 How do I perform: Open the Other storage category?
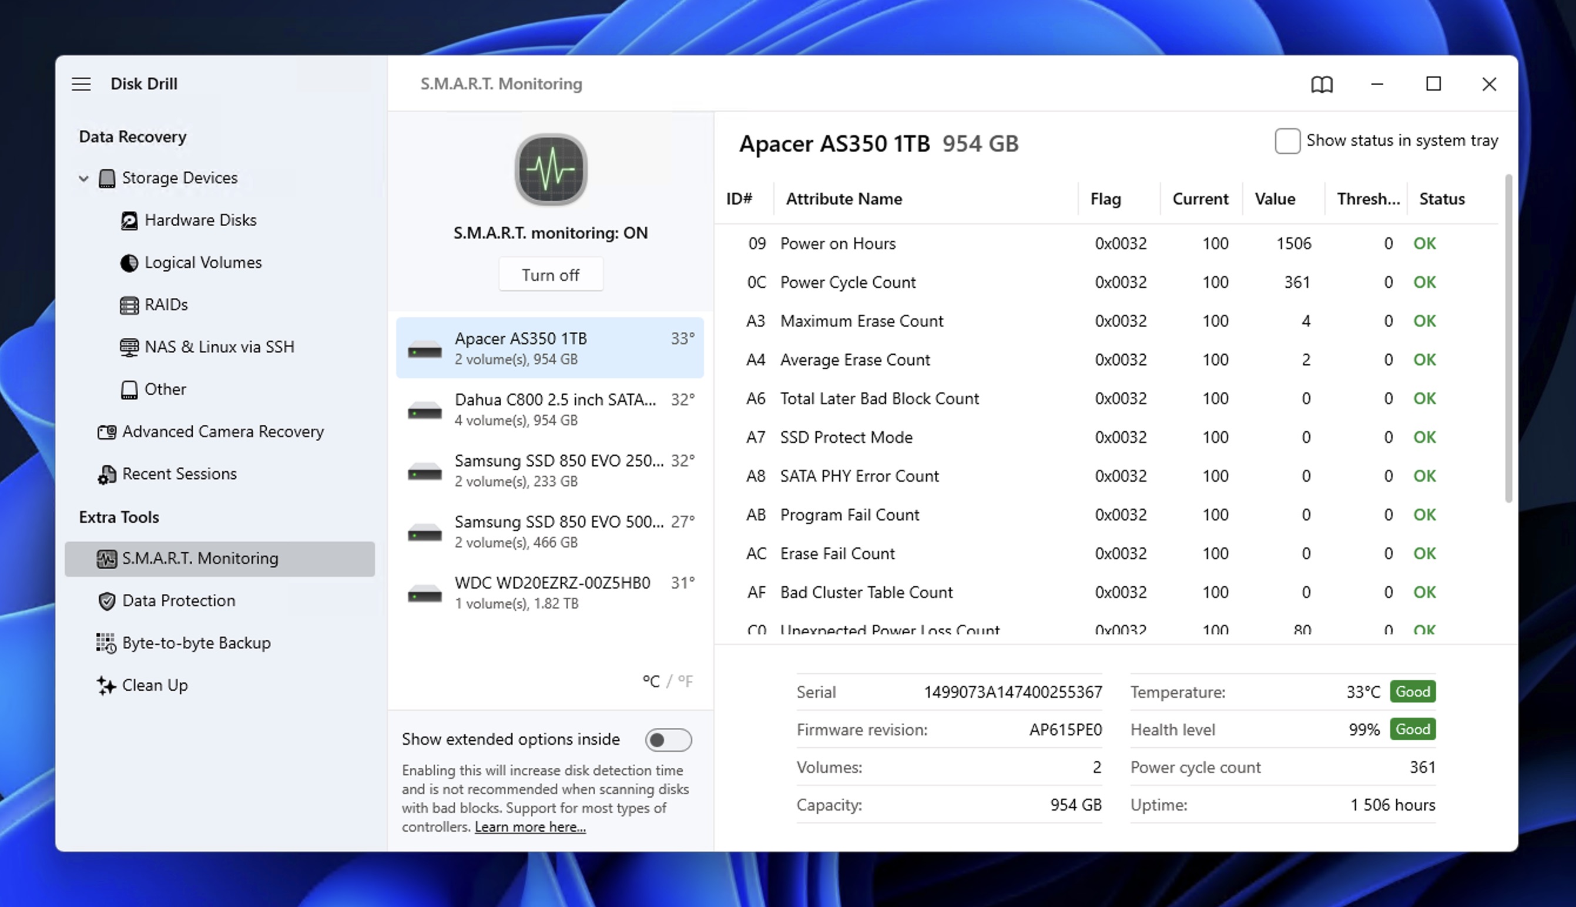point(165,389)
